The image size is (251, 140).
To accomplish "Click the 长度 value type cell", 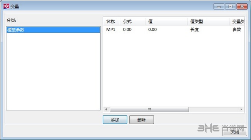I will click(195, 30).
